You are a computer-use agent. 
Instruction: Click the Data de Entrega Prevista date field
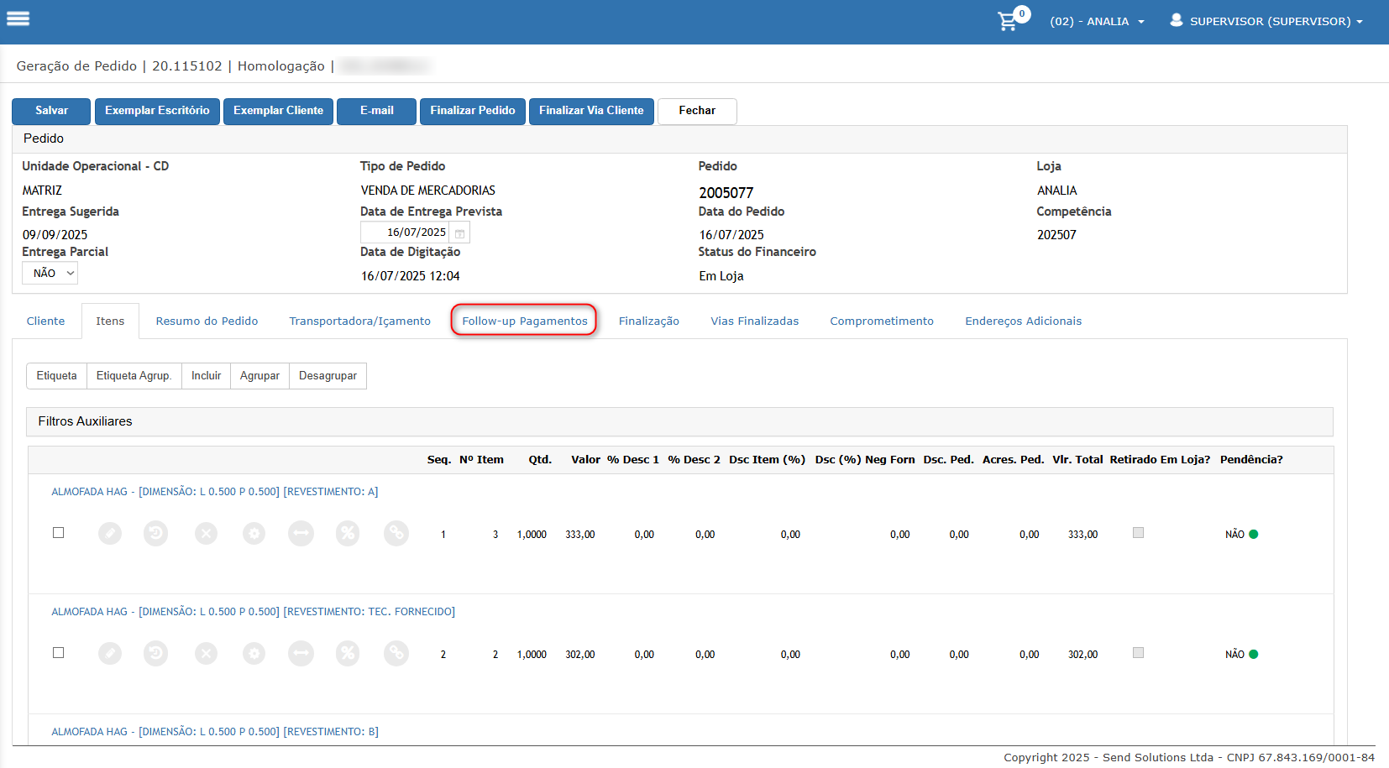(406, 232)
